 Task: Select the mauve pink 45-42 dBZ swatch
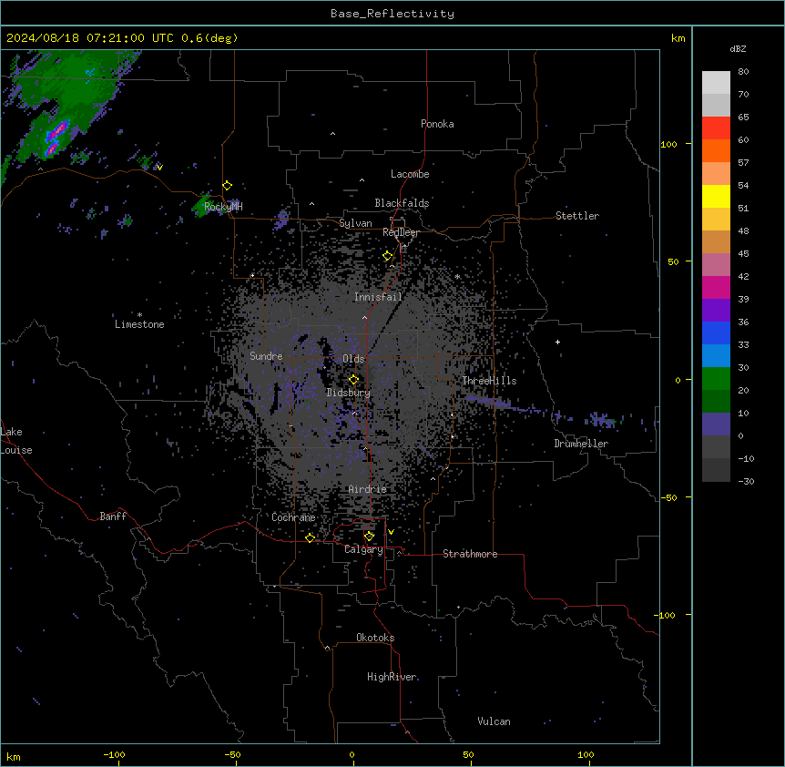(x=716, y=265)
